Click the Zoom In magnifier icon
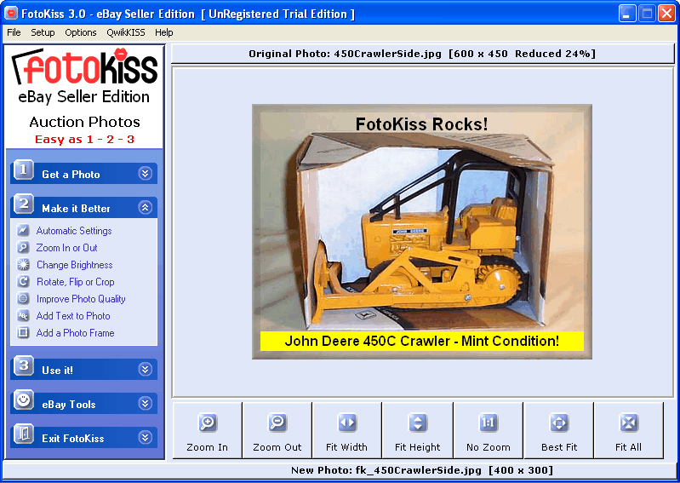The width and height of the screenshot is (680, 483). [208, 423]
